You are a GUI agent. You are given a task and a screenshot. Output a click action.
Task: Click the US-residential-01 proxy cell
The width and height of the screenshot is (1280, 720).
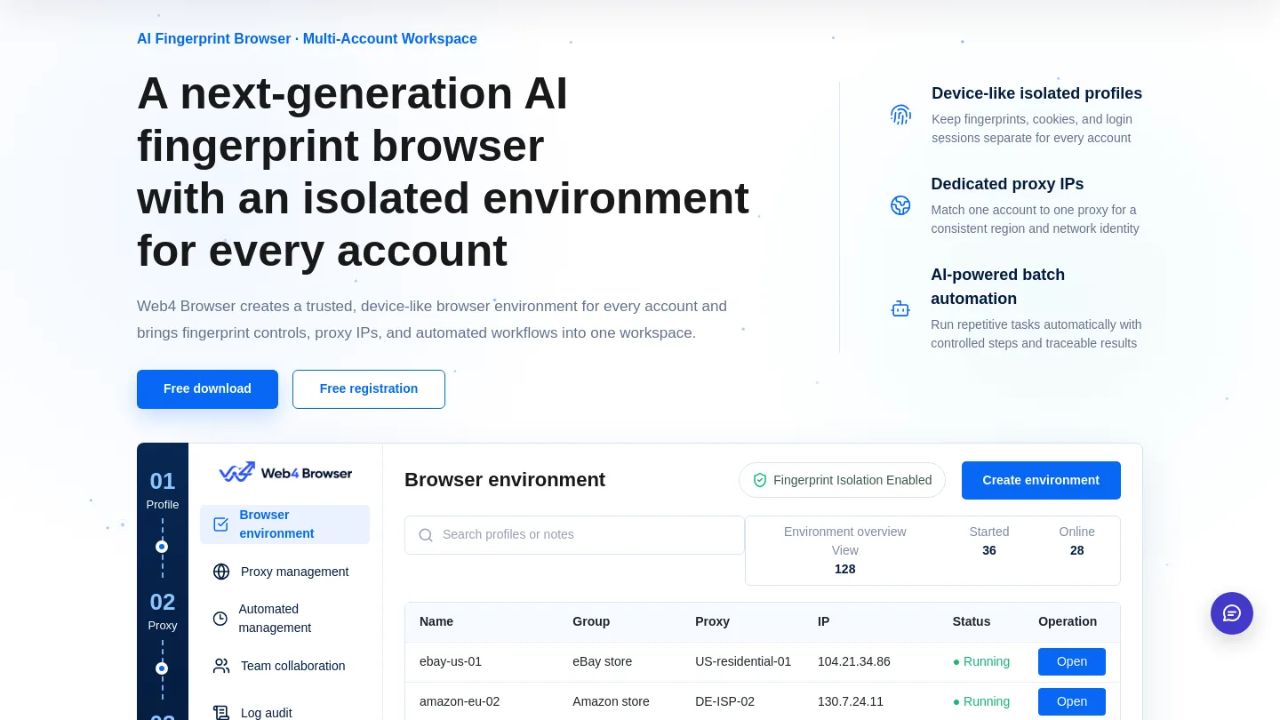743,662
